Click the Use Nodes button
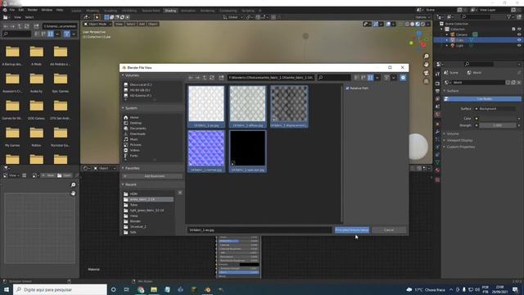Image resolution: width=524 pixels, height=295 pixels. [482, 98]
